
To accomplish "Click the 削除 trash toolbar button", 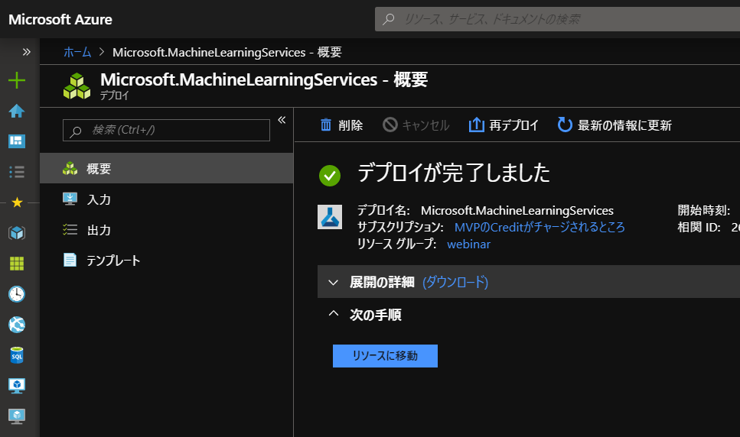I will click(x=341, y=125).
